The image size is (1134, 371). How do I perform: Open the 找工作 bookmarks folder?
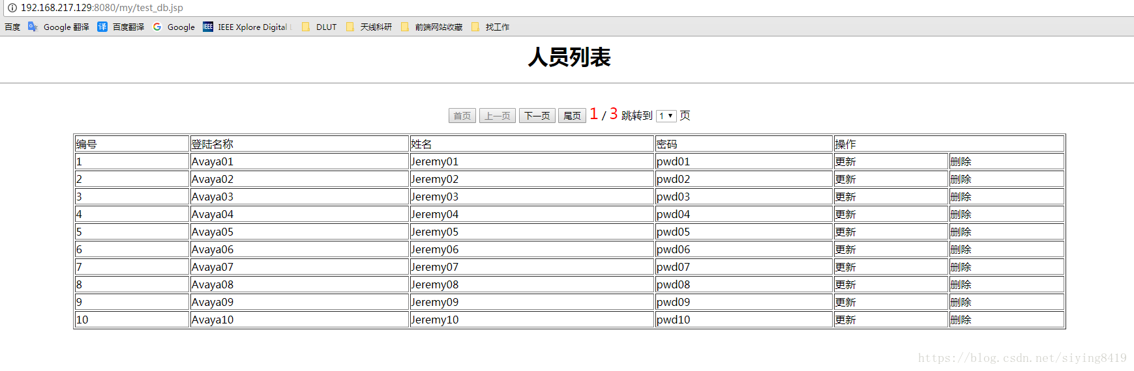(490, 27)
